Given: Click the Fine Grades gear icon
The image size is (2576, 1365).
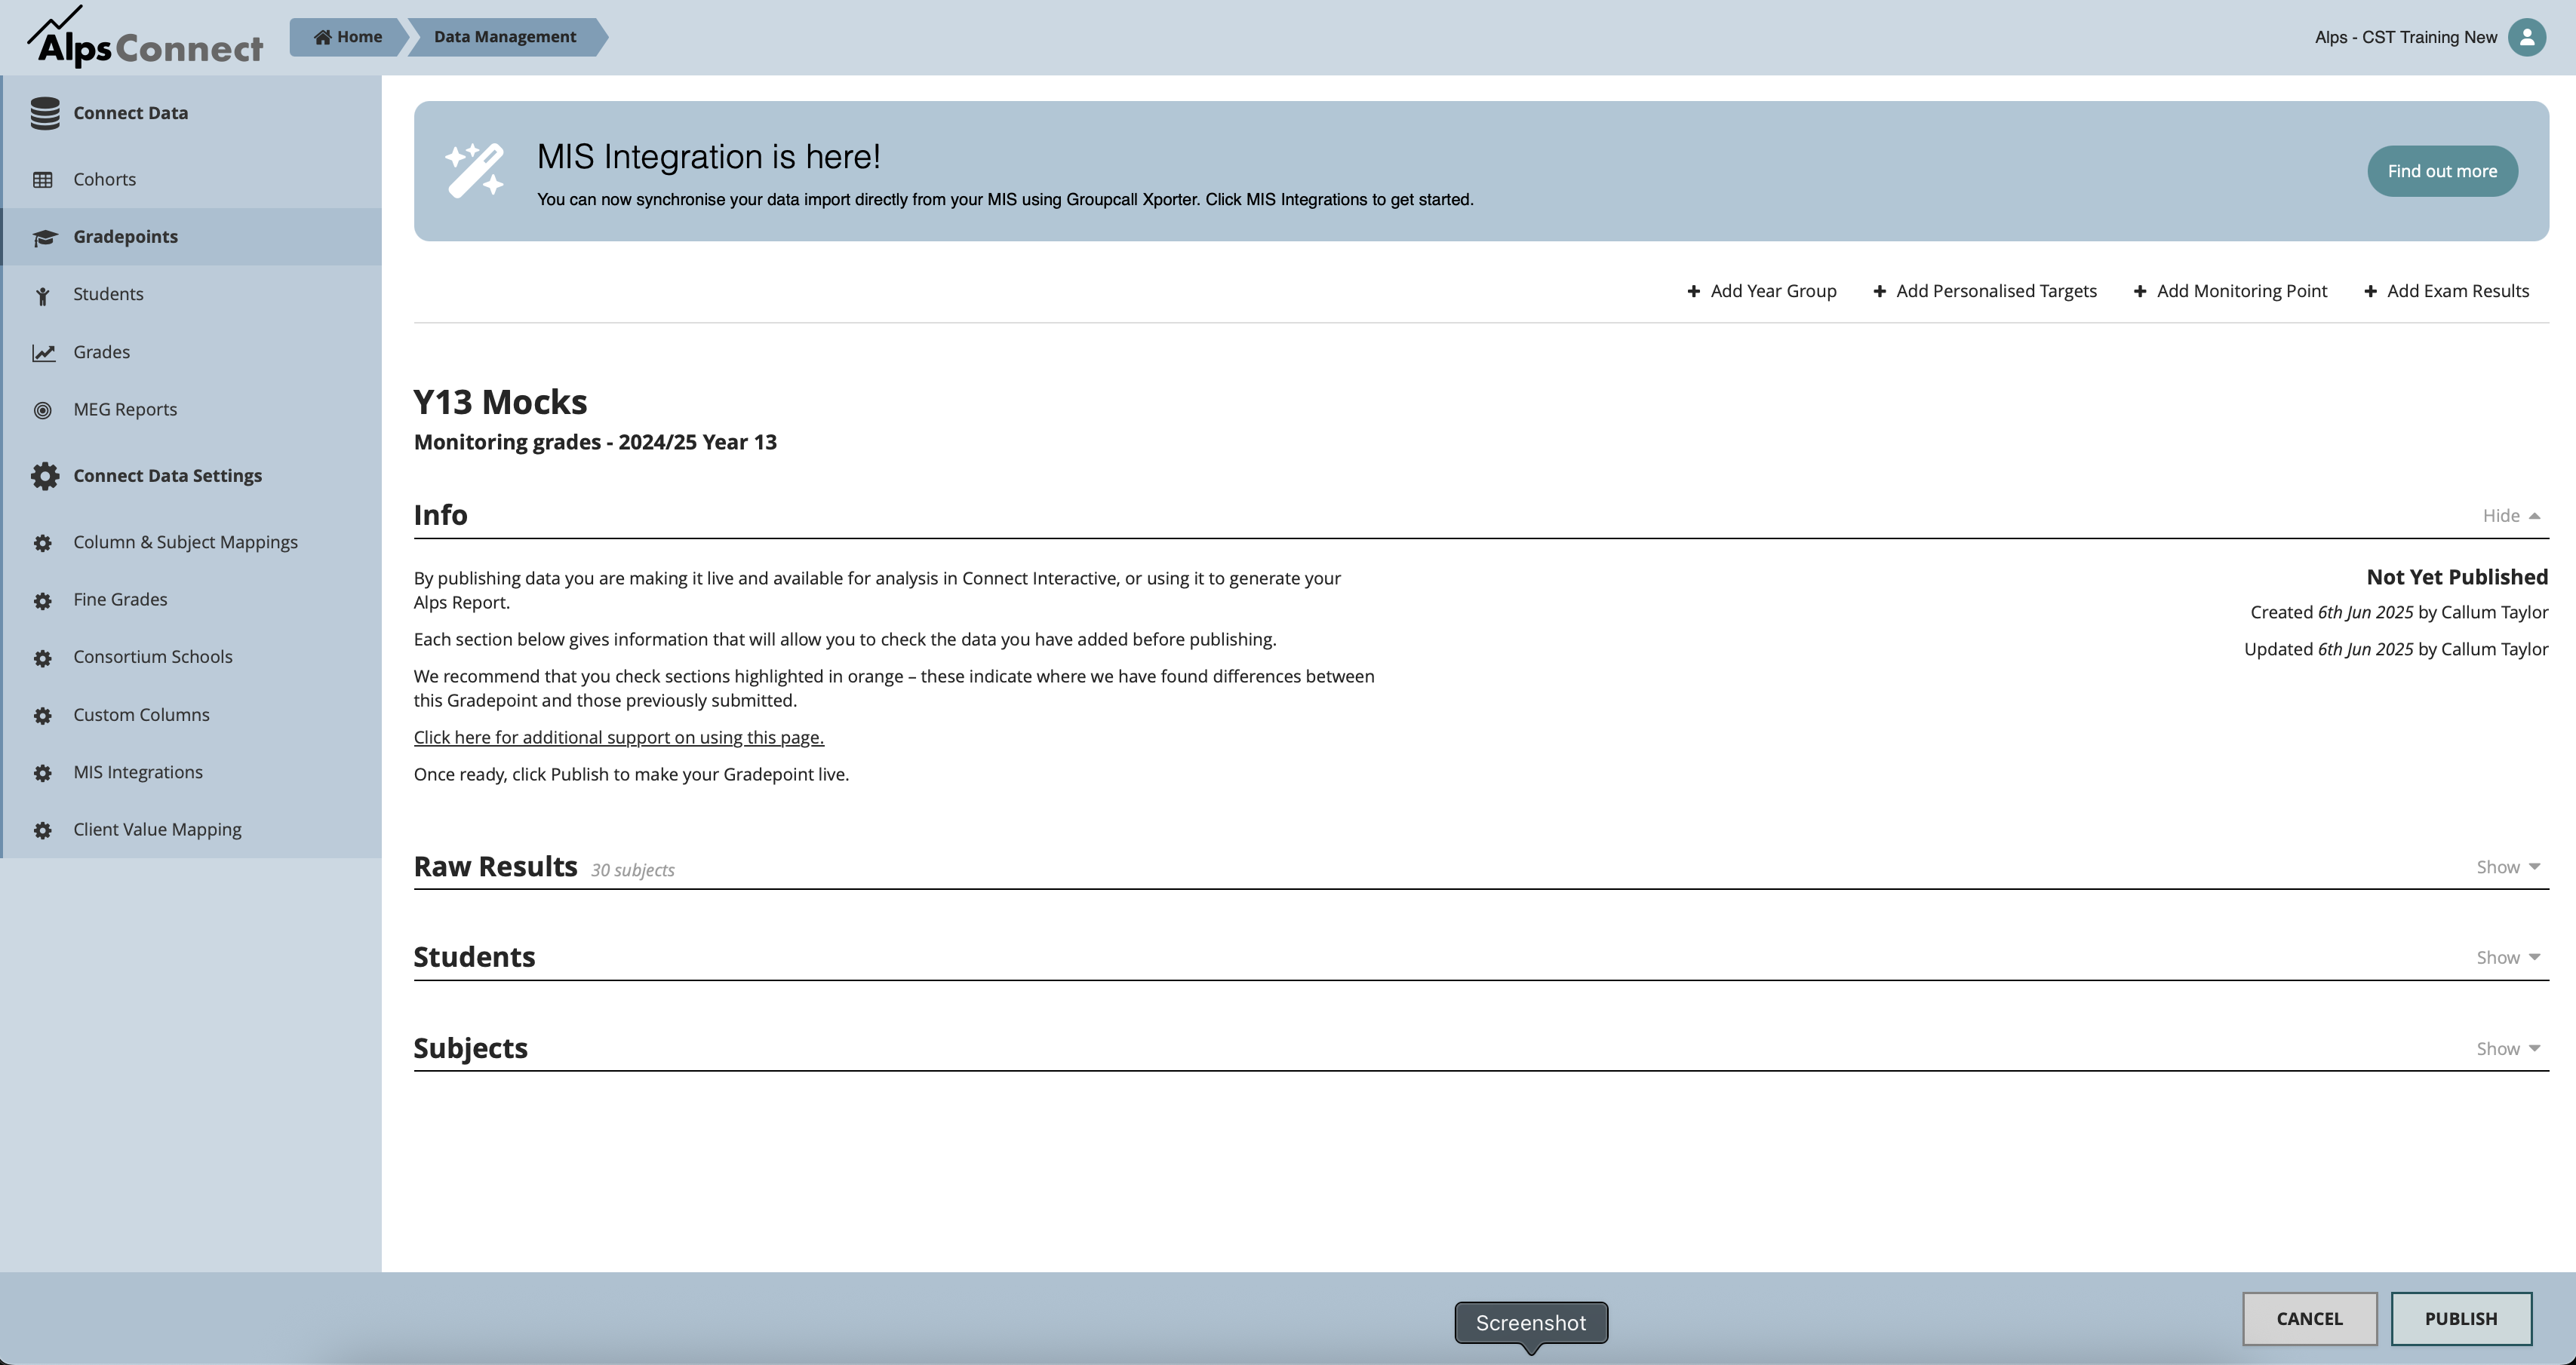Looking at the screenshot, I should coord(43,600).
